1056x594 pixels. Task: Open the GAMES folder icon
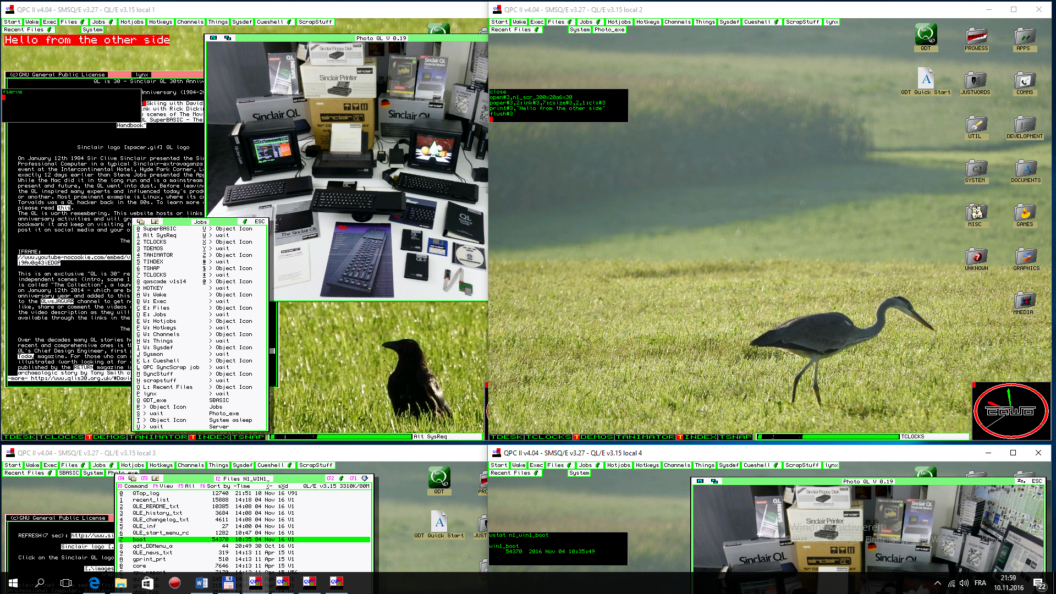(1025, 215)
